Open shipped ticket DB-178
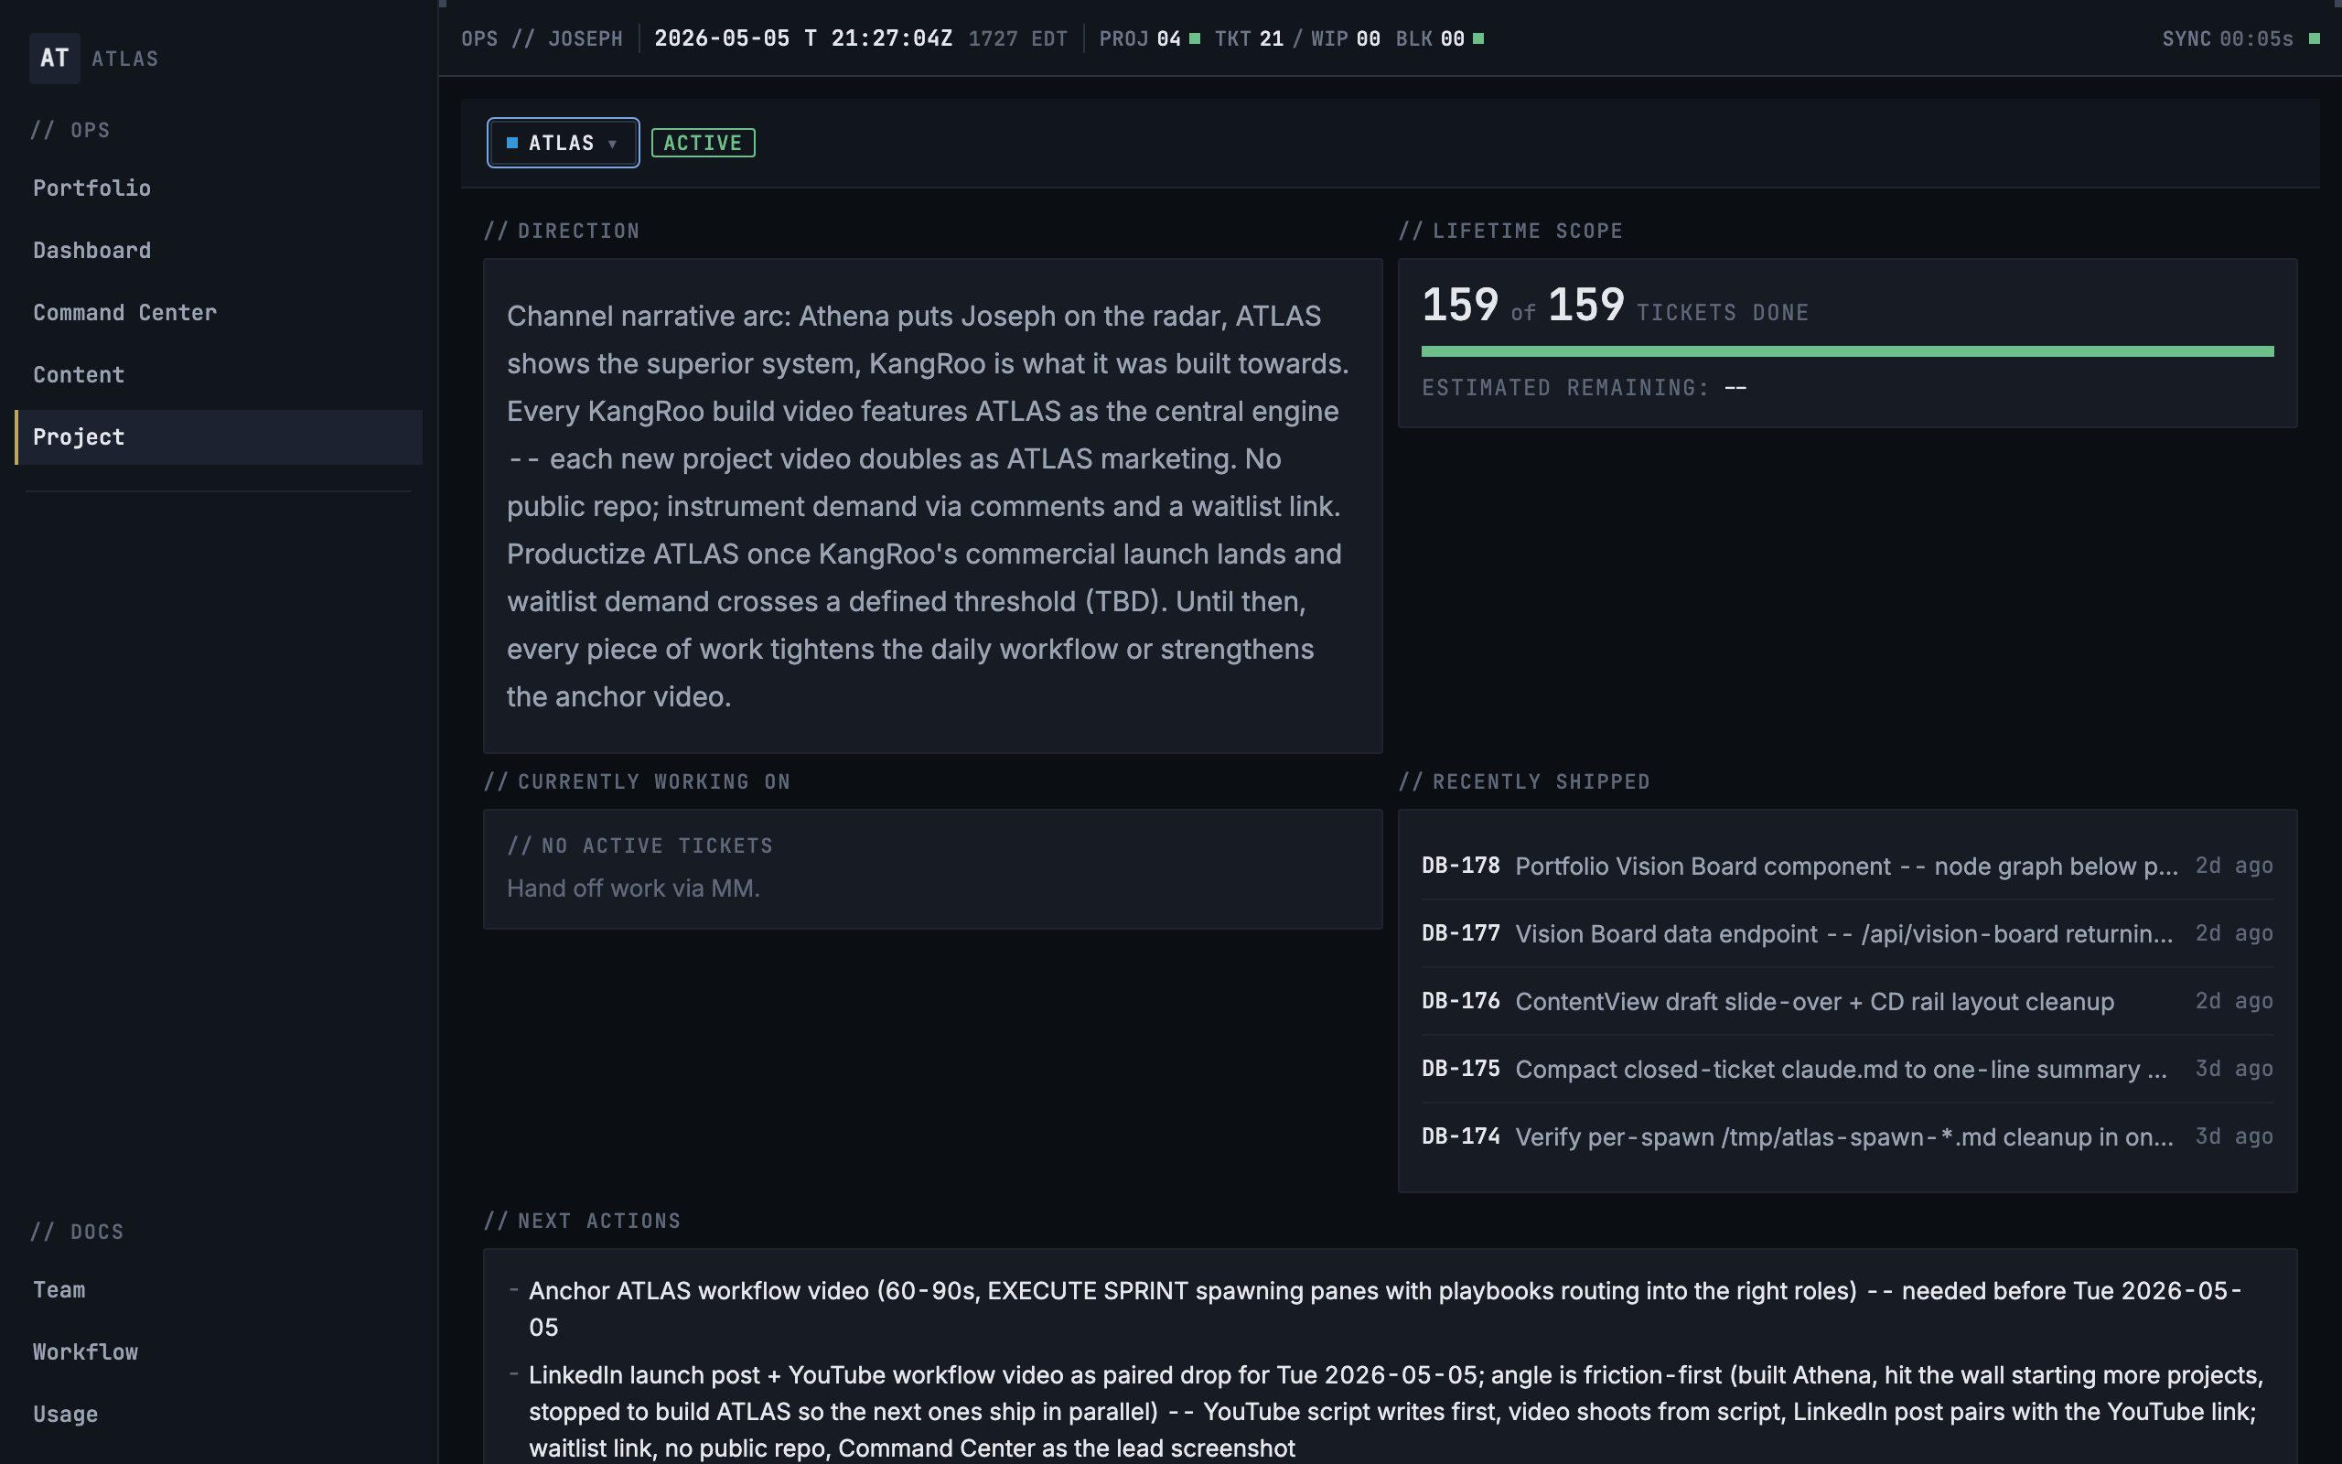Screen dimensions: 2342x1464 (1846, 866)
